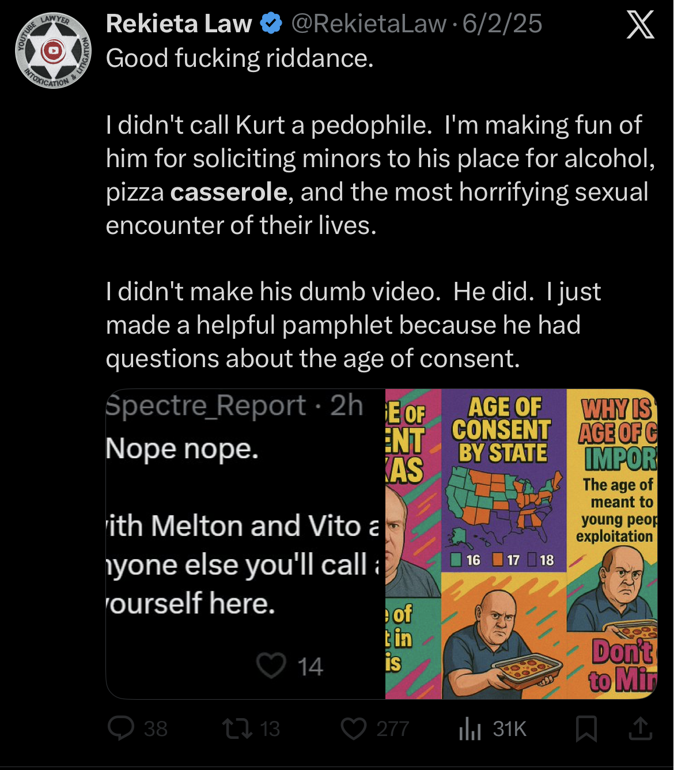Click the blue verified badge
Viewport: 674px width, 770px height.
pos(271,24)
